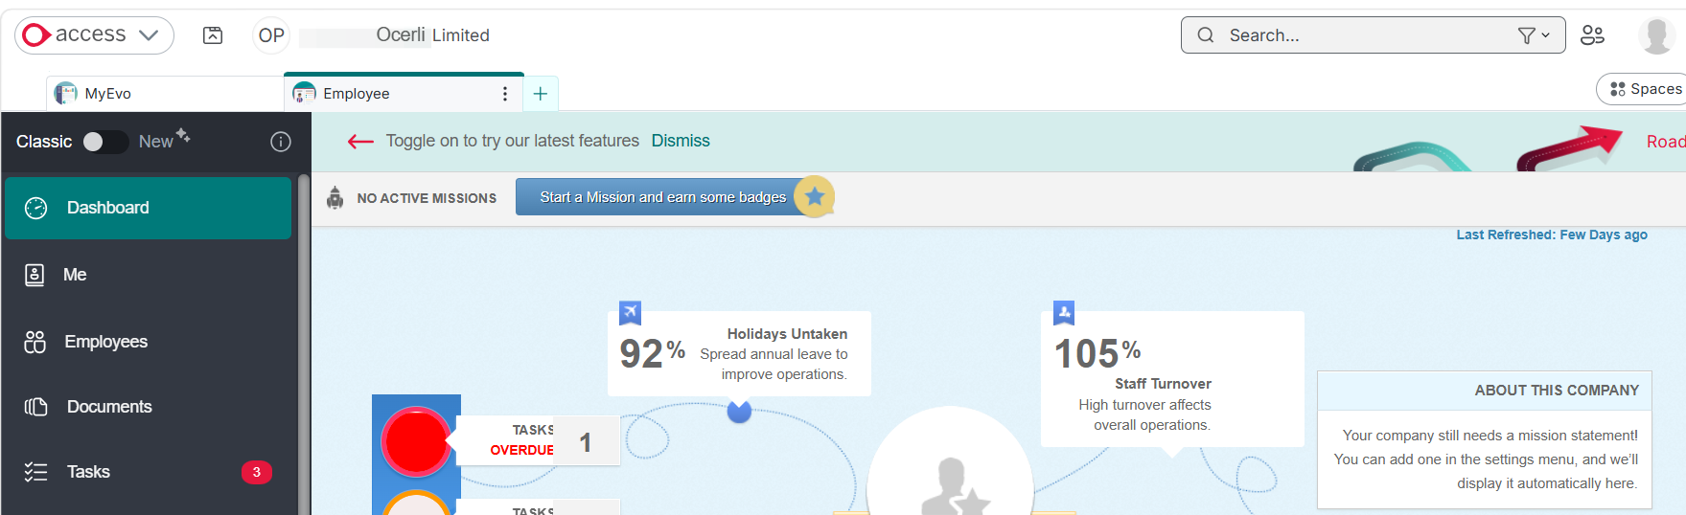Add a new tab with plus
This screenshot has width=1686, height=515.
tap(541, 94)
